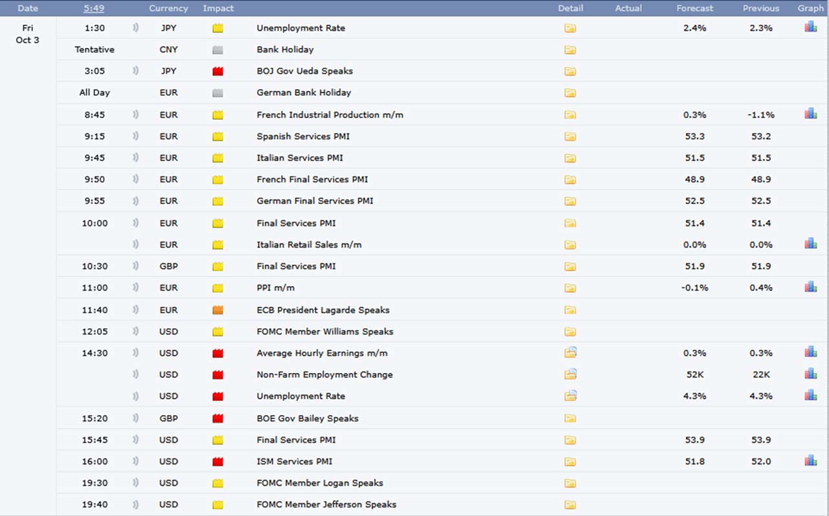Expand details of FOMC Member Logan Speaks
Image resolution: width=829 pixels, height=516 pixels.
[570, 483]
